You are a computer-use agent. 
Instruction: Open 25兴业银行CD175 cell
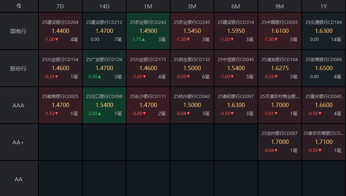point(148,68)
